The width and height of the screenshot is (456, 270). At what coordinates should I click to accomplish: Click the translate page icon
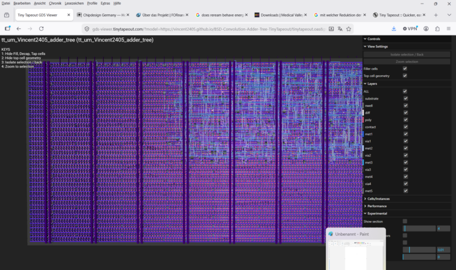pyautogui.click(x=340, y=28)
